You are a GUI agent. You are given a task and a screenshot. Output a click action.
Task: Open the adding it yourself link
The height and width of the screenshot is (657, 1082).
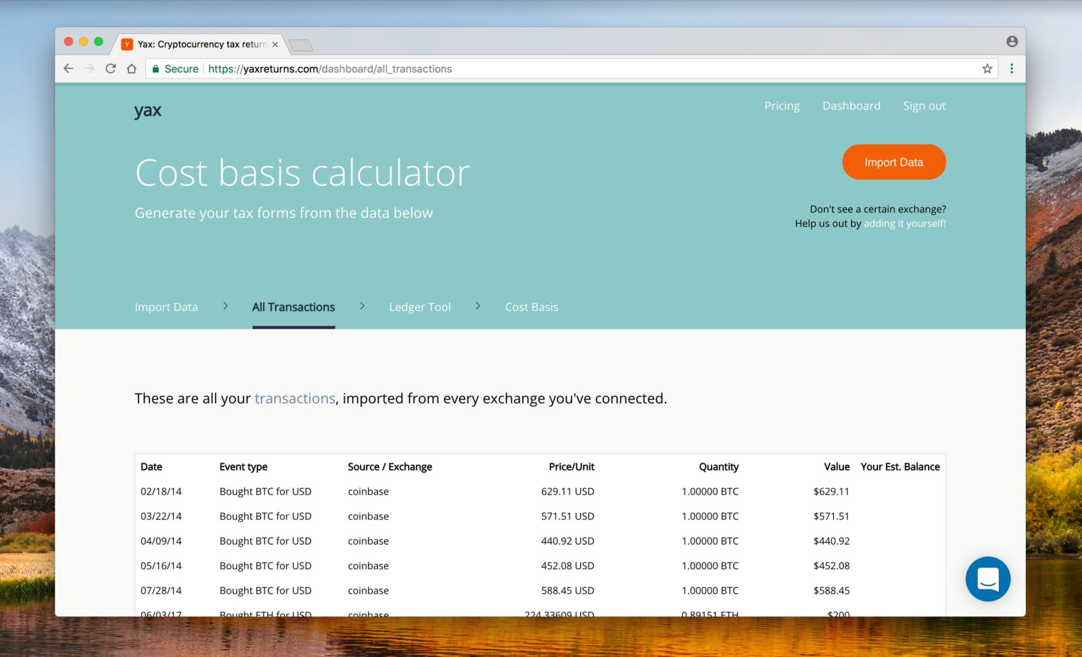click(903, 223)
